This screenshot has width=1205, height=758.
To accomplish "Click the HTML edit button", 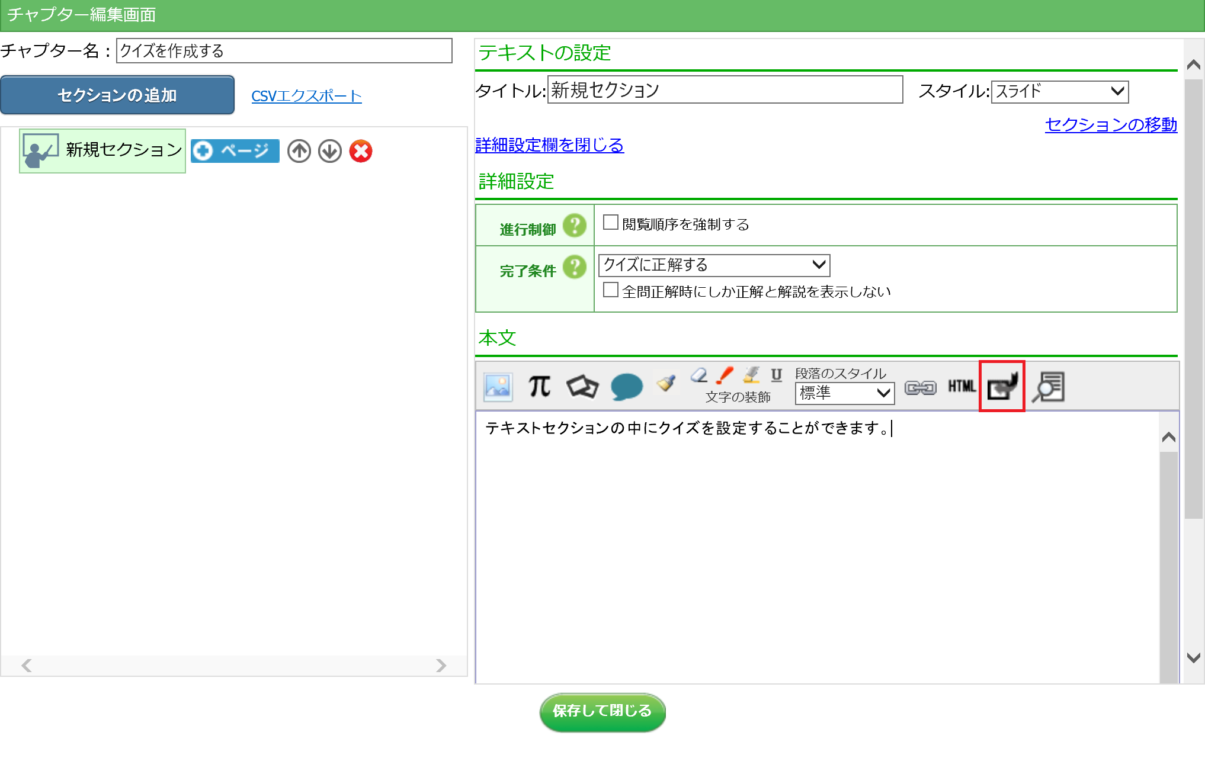I will [x=961, y=387].
